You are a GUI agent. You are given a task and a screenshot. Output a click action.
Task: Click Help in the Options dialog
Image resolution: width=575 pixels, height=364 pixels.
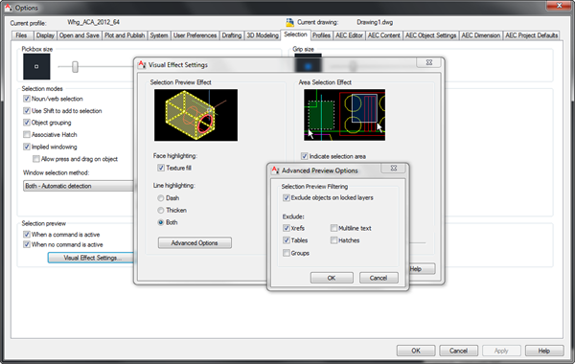point(544,351)
